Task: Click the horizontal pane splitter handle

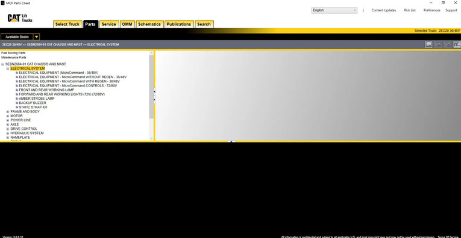Action: click(231, 142)
